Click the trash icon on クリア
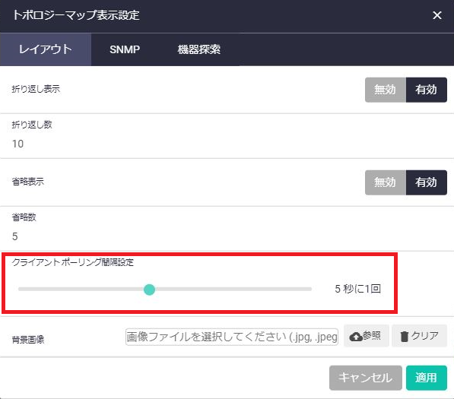Viewport: 454px width, 399px height. pos(405,337)
